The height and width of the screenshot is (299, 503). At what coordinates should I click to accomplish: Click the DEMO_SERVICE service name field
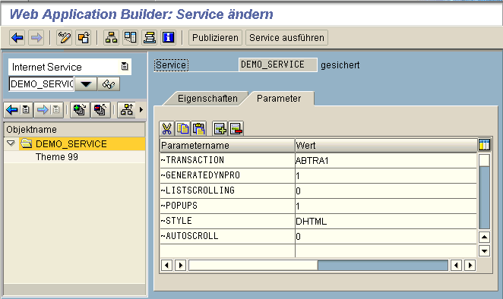278,65
